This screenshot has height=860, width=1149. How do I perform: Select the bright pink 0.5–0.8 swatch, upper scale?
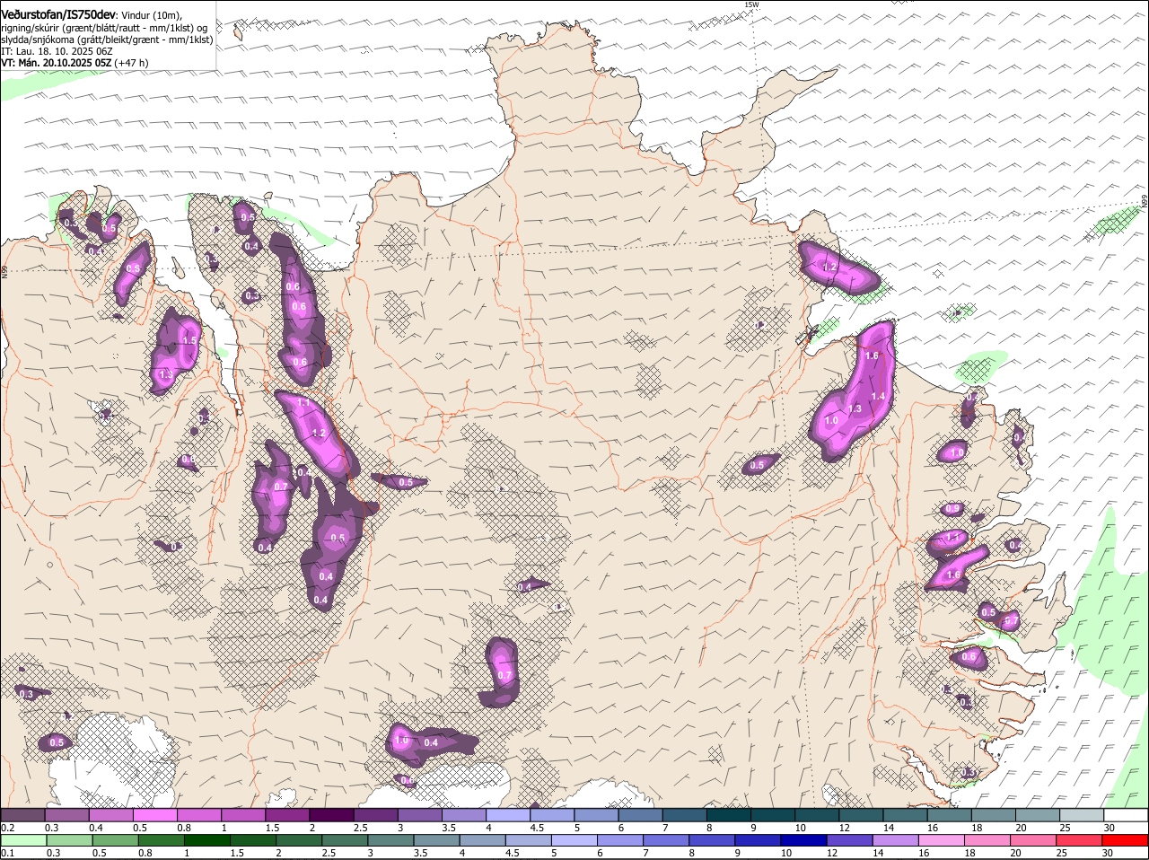(154, 815)
